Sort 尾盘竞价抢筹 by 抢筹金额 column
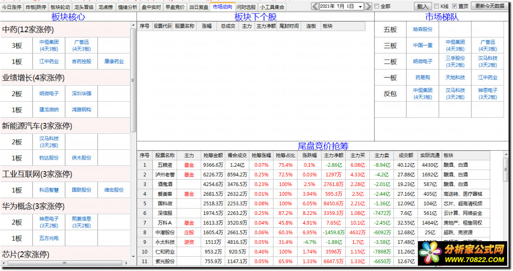The image size is (513, 271). tap(213, 156)
